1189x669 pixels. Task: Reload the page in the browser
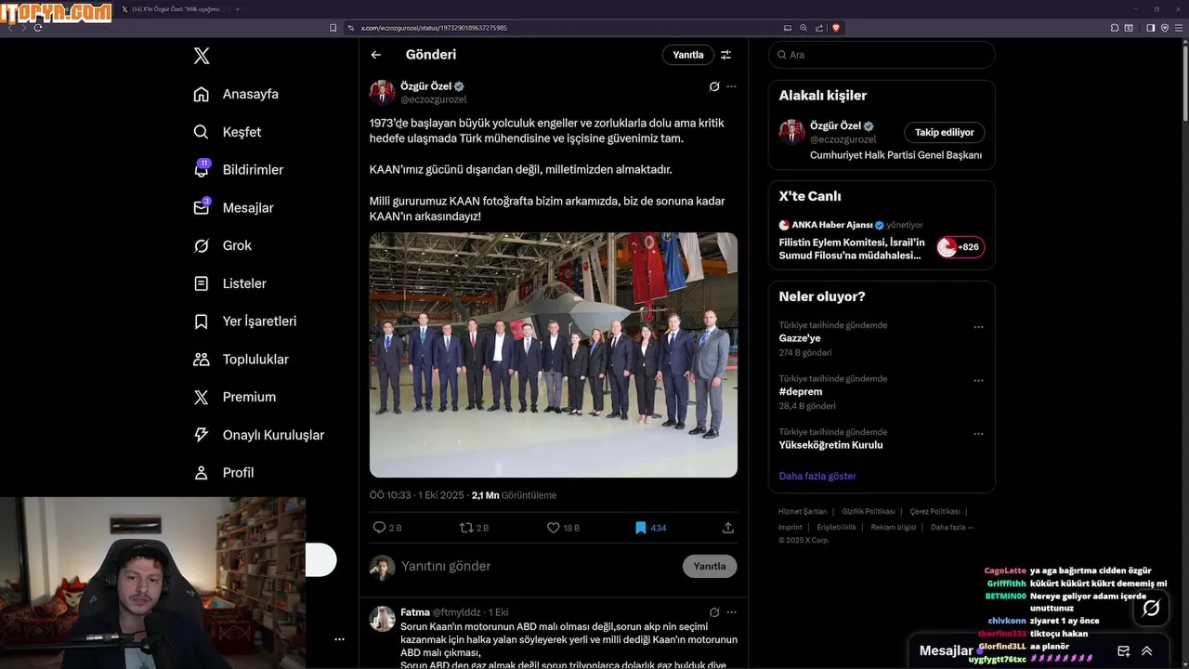[38, 28]
